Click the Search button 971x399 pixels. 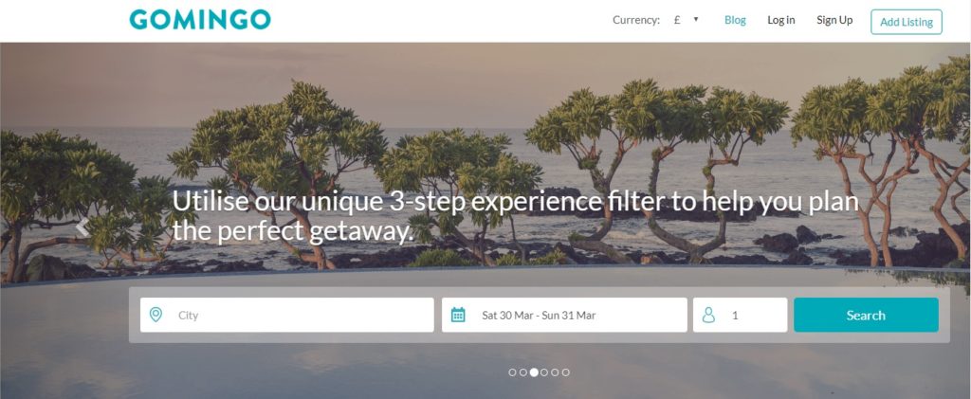click(x=866, y=315)
